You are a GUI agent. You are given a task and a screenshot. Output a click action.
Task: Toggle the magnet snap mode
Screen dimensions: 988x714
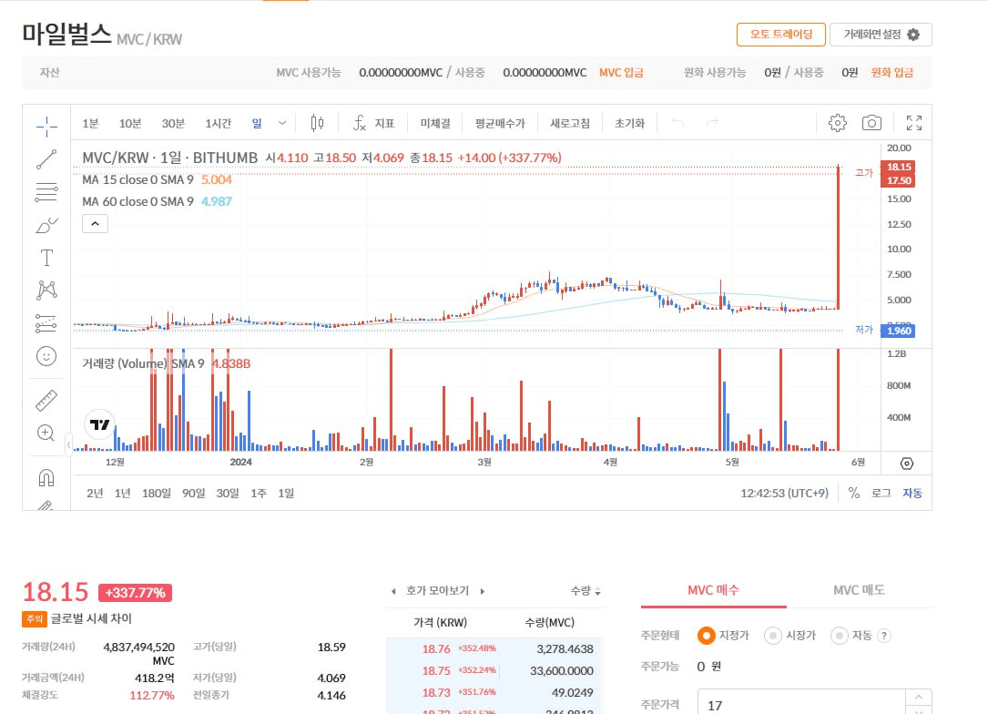tap(46, 478)
